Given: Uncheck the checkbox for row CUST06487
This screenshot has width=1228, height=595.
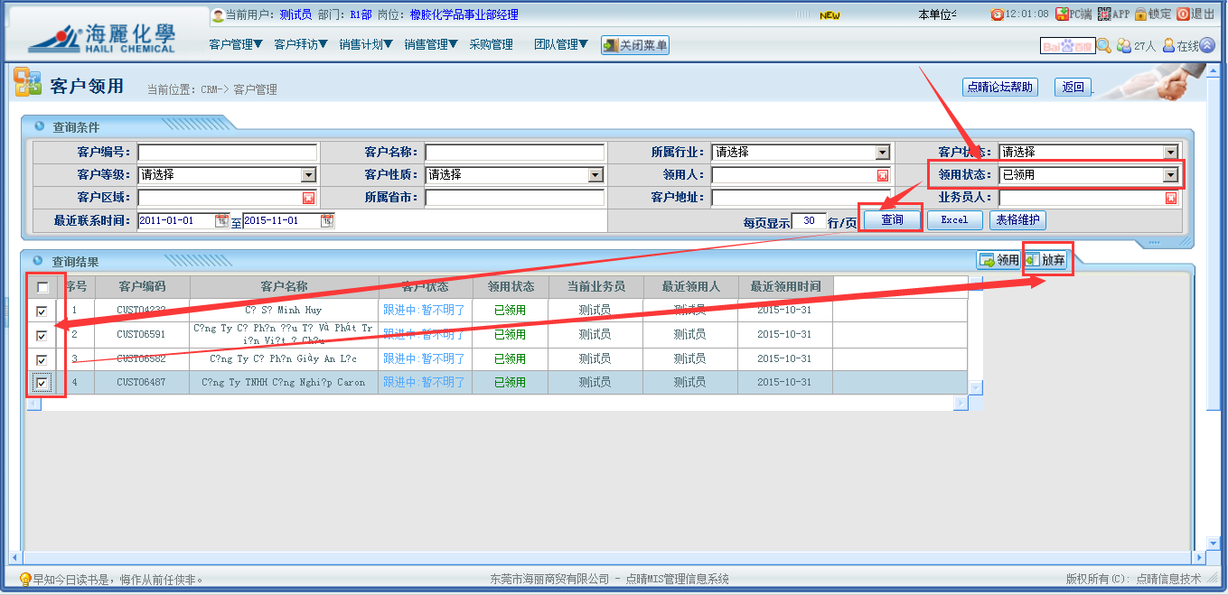Looking at the screenshot, I should click(x=42, y=384).
